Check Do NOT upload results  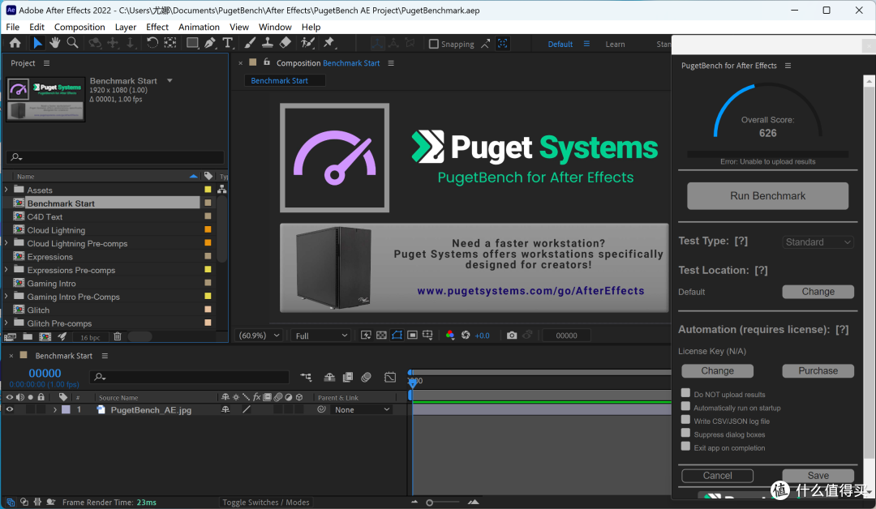point(685,393)
